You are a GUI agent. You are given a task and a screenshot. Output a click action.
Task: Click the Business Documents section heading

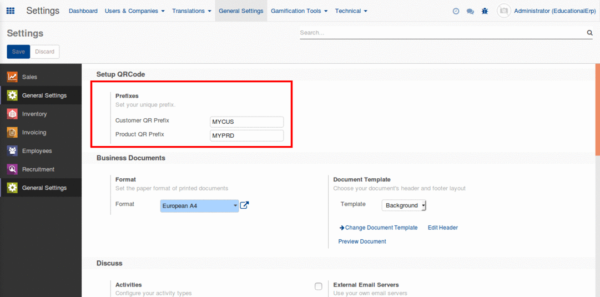click(x=131, y=158)
